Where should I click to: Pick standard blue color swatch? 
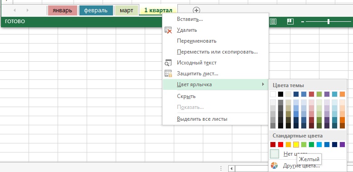pos(327,144)
